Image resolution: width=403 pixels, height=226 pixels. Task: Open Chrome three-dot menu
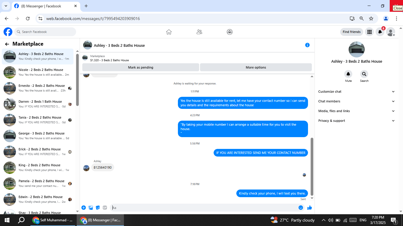pyautogui.click(x=396, y=19)
